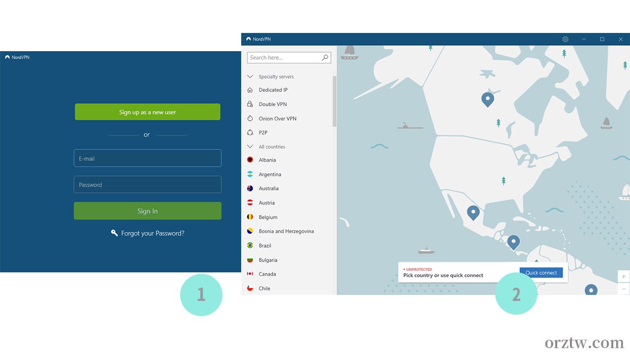This screenshot has height=354, width=630.
Task: Click the Argentina flag icon
Action: click(250, 175)
